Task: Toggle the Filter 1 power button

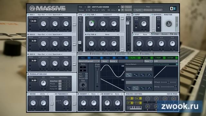Action: (x=86, y=15)
